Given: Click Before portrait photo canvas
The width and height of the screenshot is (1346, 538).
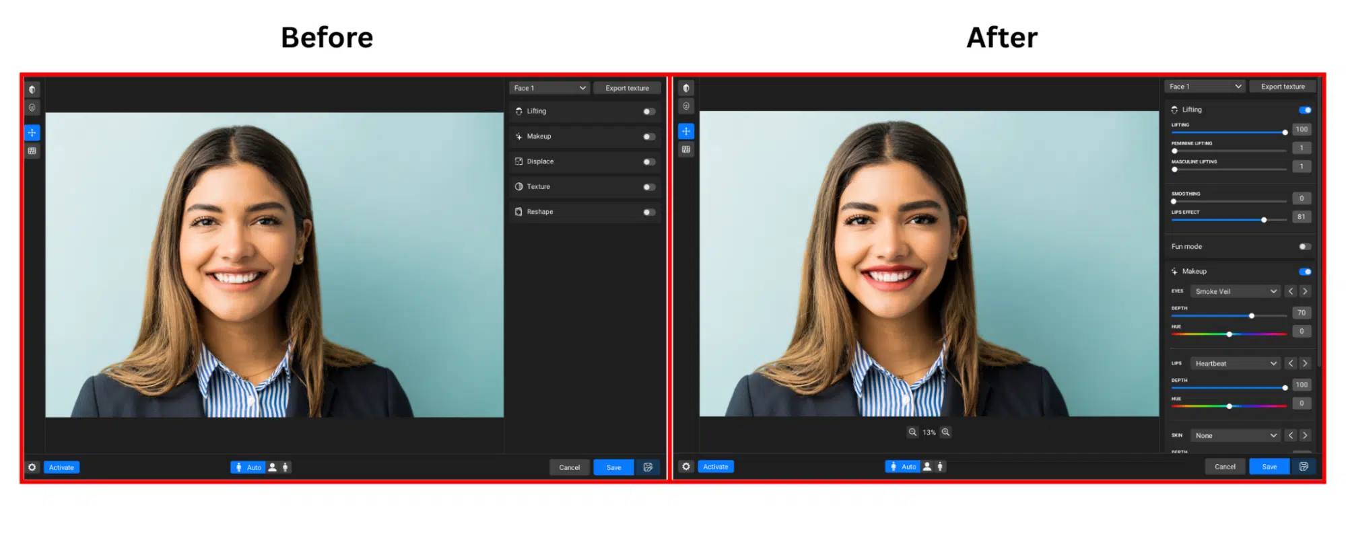Looking at the screenshot, I should click(275, 265).
